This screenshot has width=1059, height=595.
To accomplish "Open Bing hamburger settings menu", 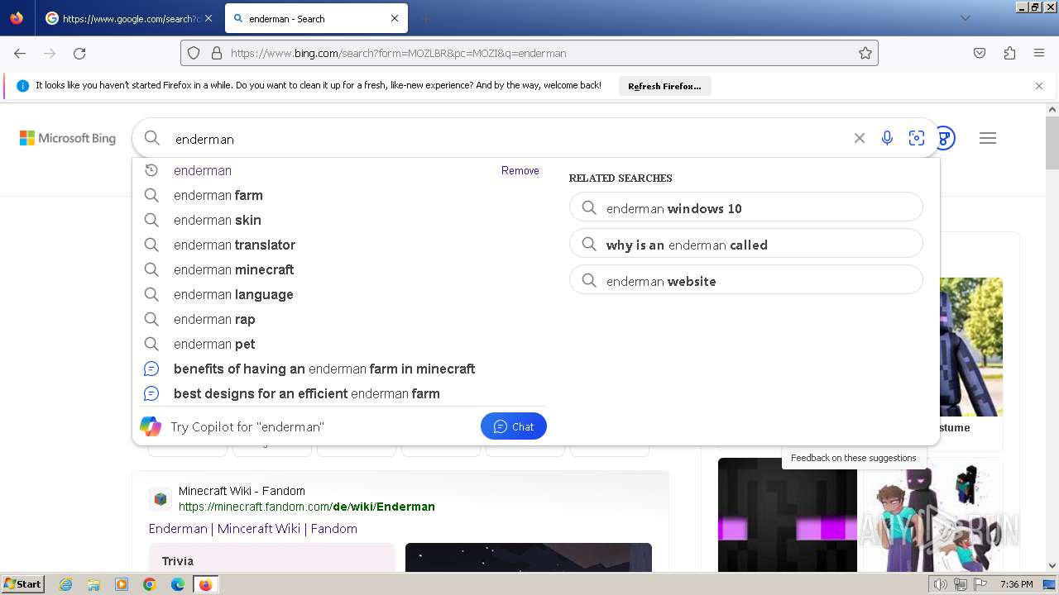I will 988,138.
